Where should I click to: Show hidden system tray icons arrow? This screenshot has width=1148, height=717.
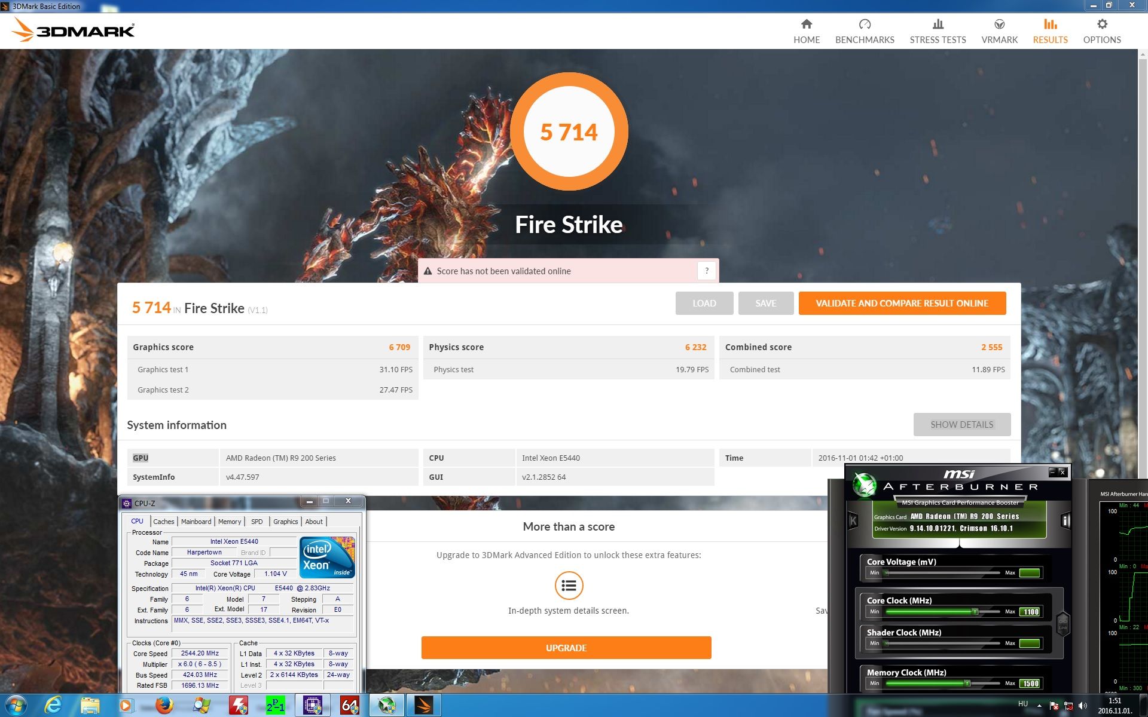click(x=1039, y=706)
